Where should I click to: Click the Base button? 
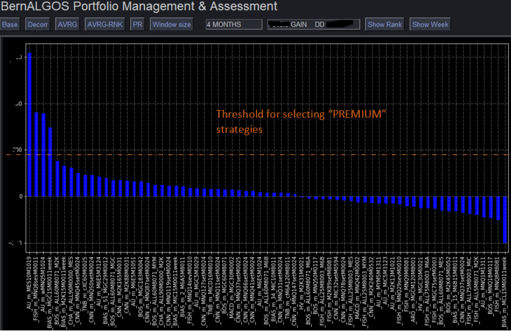pyautogui.click(x=9, y=24)
